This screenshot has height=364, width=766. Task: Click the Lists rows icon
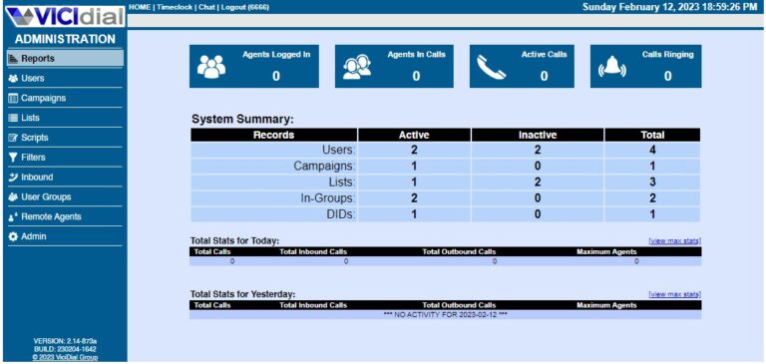coord(13,118)
